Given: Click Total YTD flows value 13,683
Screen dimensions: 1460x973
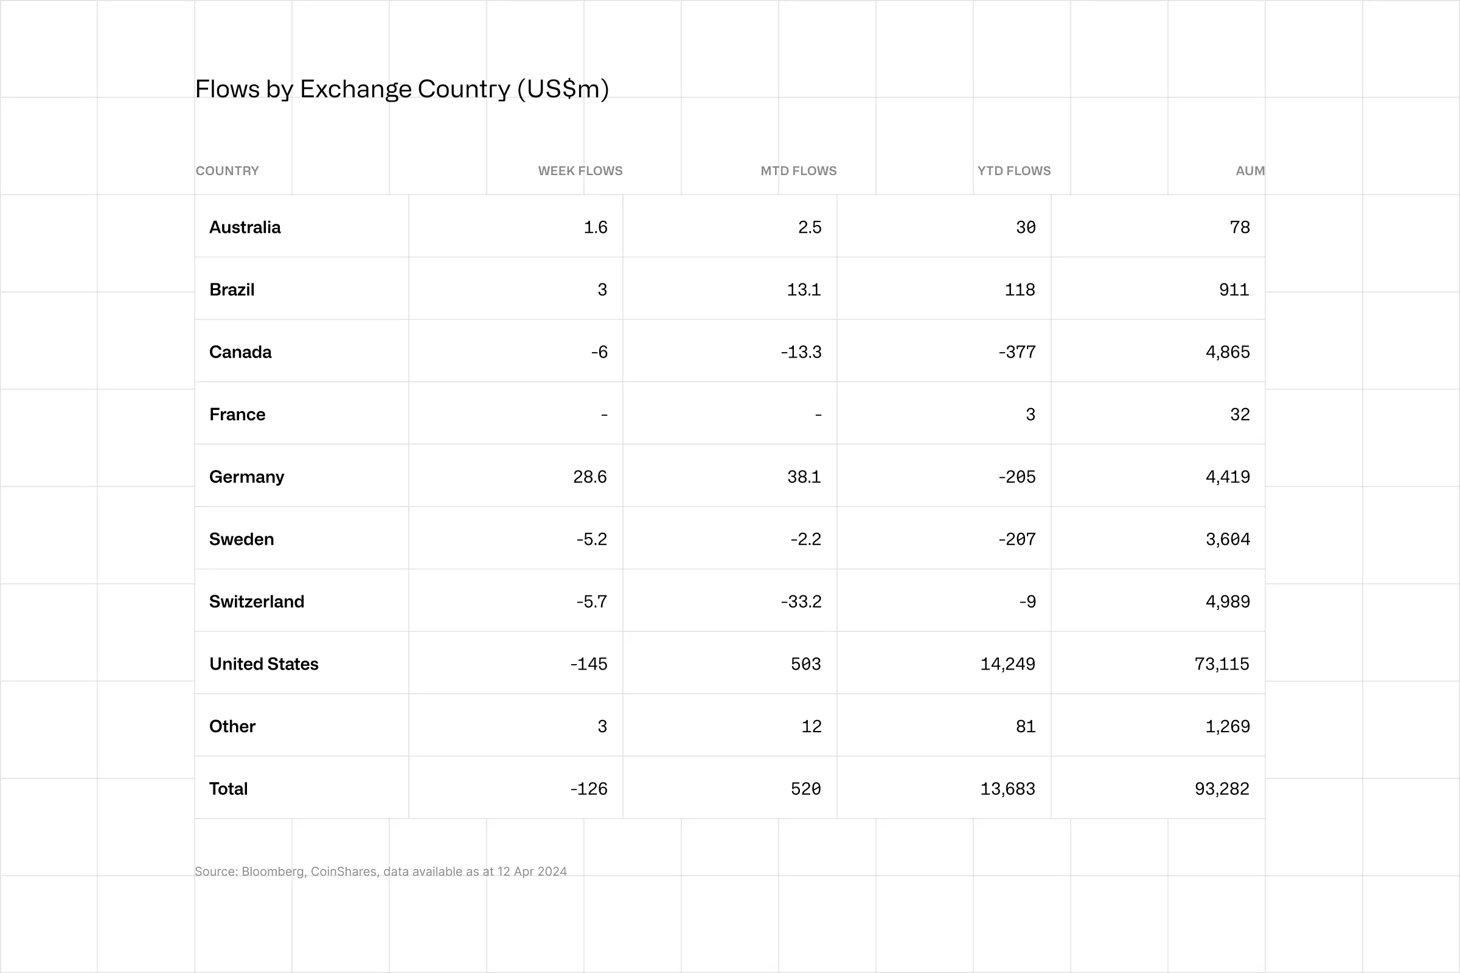Looking at the screenshot, I should pyautogui.click(x=1007, y=789).
